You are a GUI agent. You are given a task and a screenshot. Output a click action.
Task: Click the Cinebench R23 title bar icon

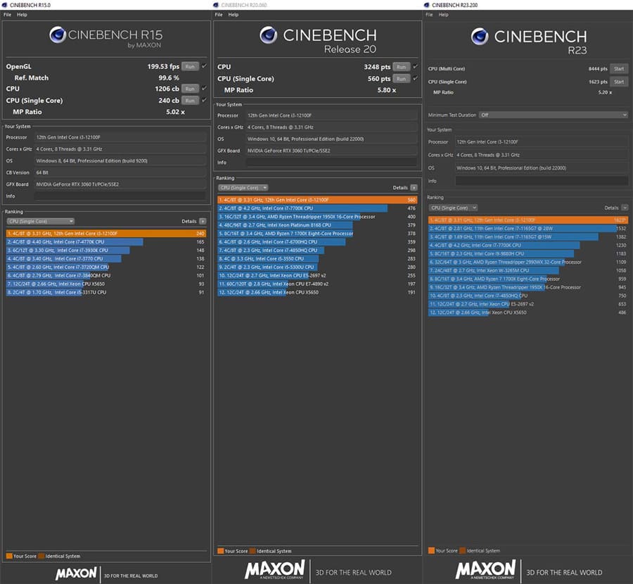pyautogui.click(x=426, y=5)
